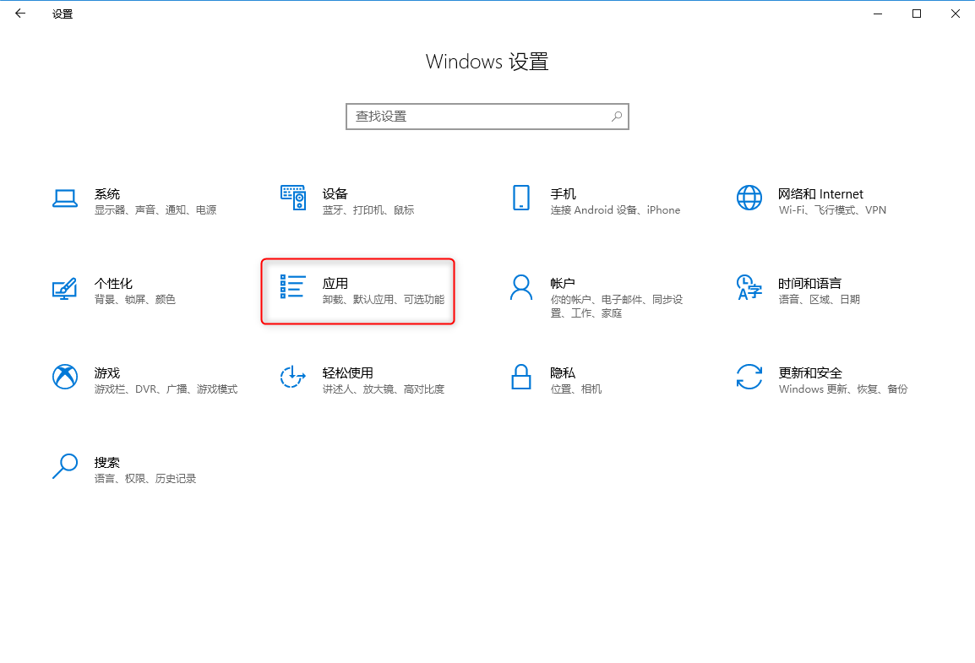Viewport: 975px width, 663px height.
Task: Click description 背景、锁屏、颜色
Action: click(x=135, y=300)
